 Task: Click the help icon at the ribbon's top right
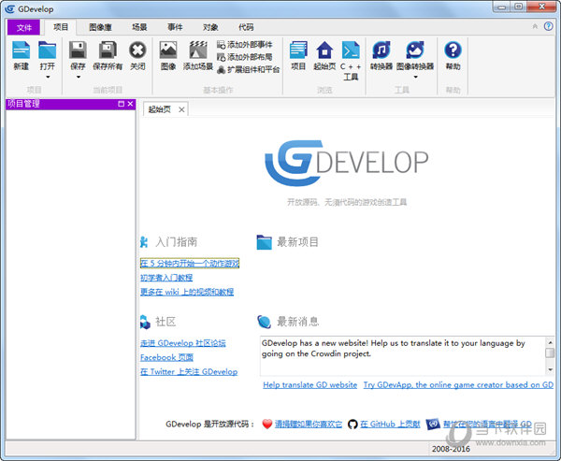point(548,26)
